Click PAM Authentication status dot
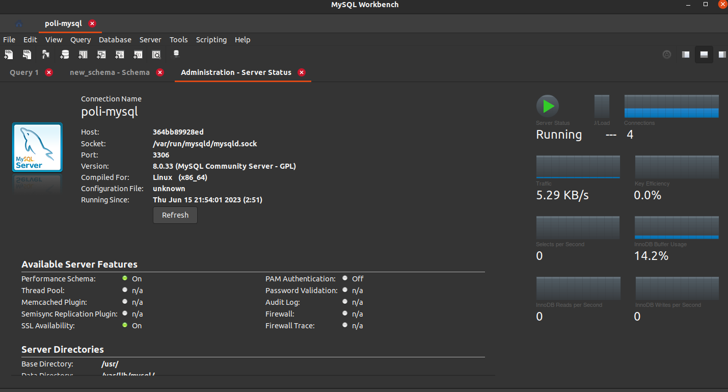 (x=345, y=278)
